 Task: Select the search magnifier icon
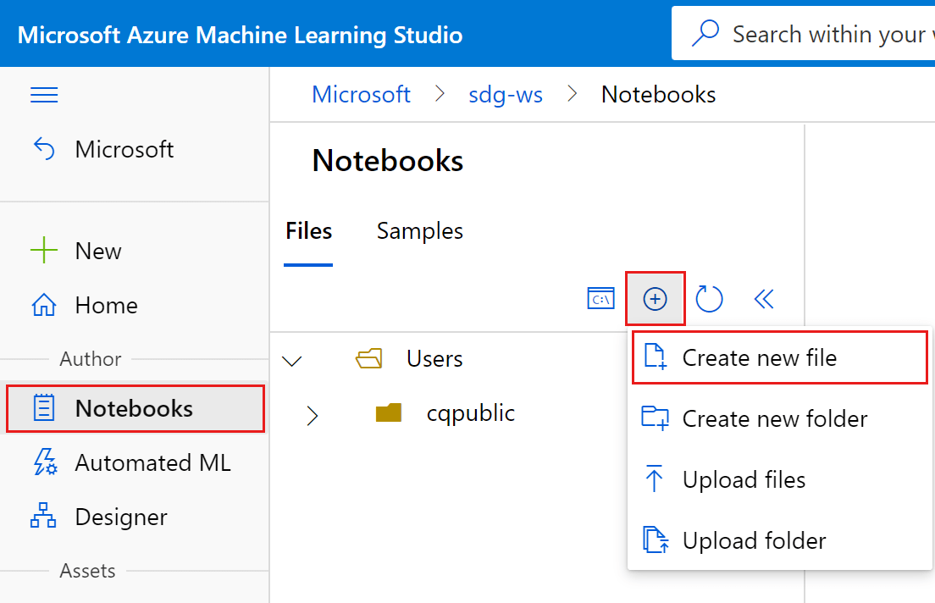click(705, 33)
